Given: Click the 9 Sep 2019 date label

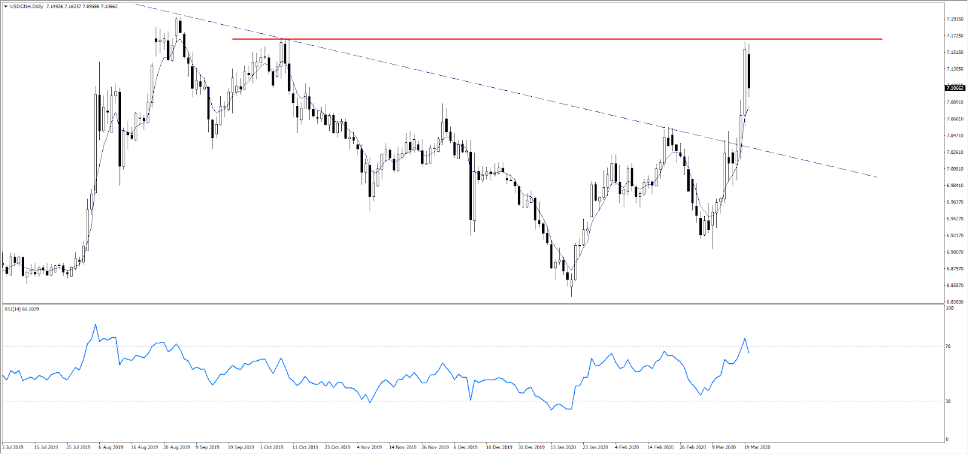Looking at the screenshot, I should pos(208,447).
